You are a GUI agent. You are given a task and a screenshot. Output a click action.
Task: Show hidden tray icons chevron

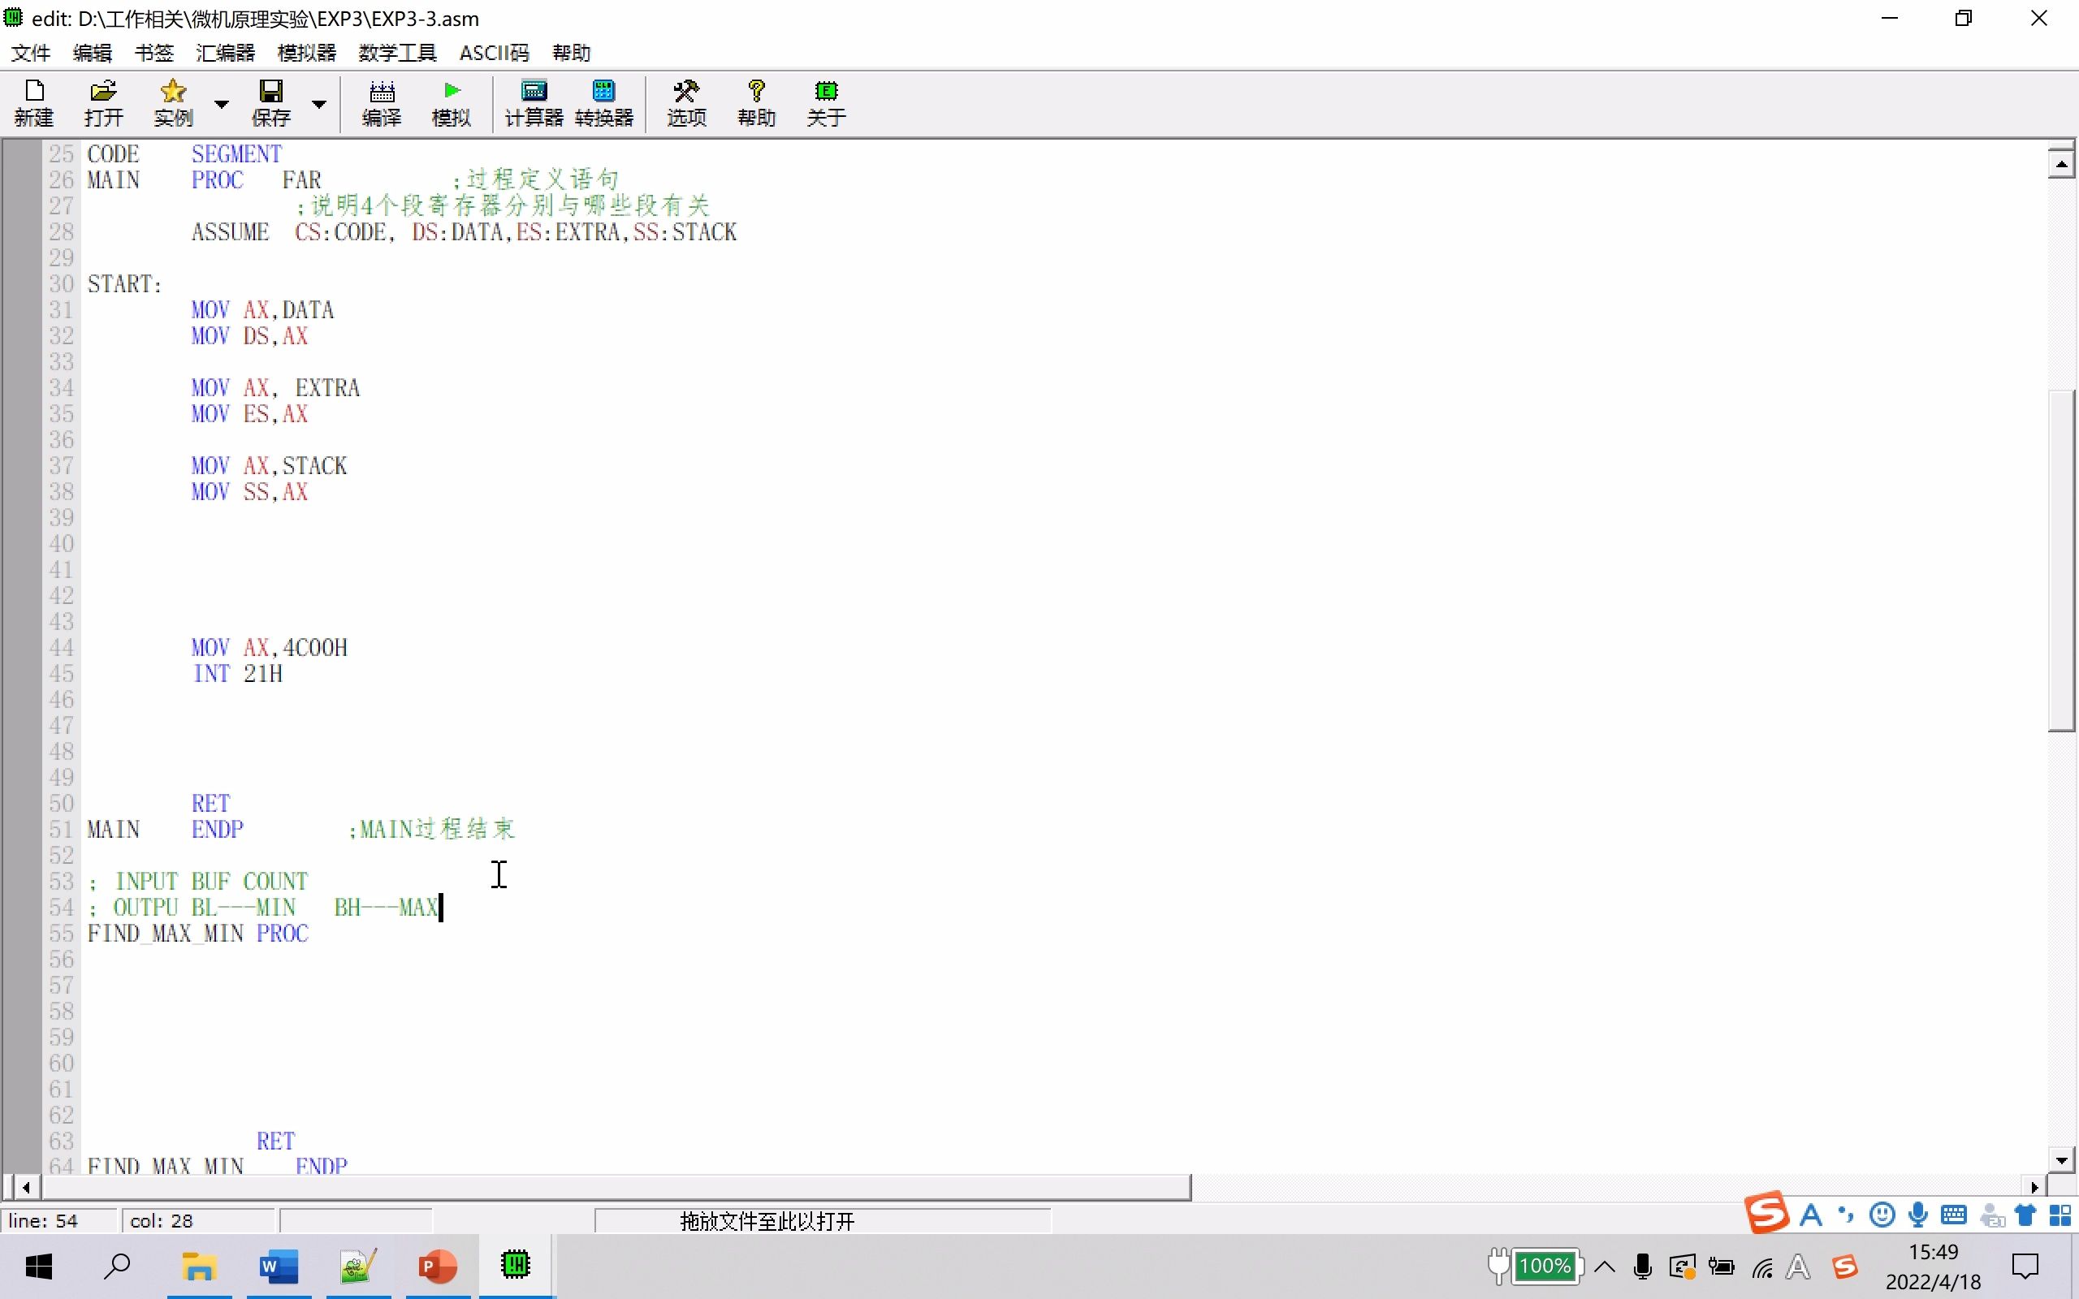coord(1605,1267)
